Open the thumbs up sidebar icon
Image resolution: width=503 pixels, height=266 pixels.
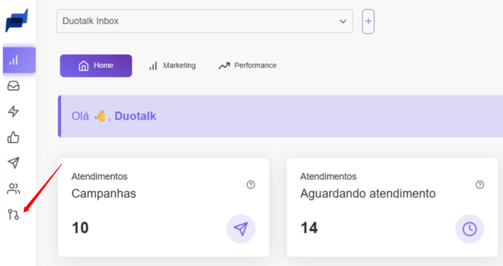(x=13, y=138)
